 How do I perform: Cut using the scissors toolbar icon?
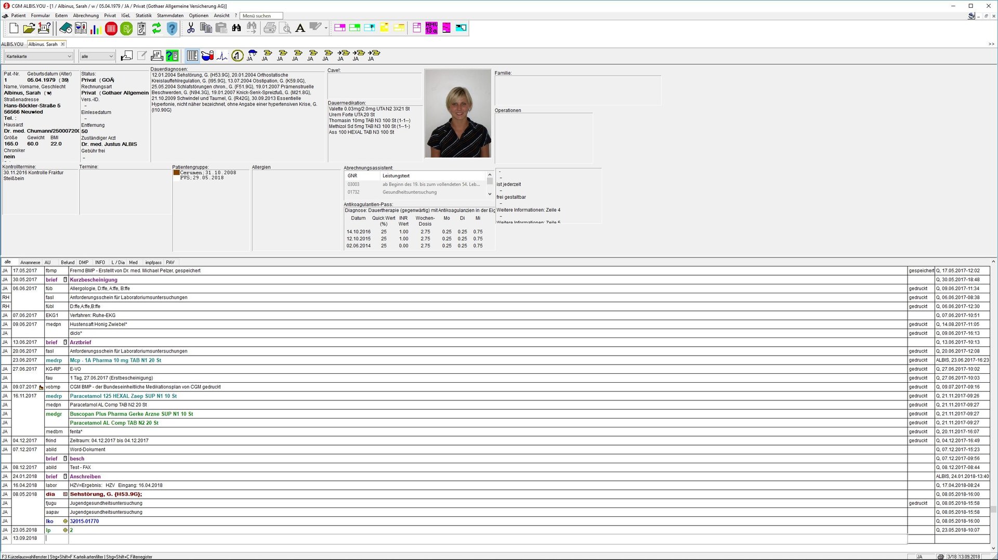[191, 28]
